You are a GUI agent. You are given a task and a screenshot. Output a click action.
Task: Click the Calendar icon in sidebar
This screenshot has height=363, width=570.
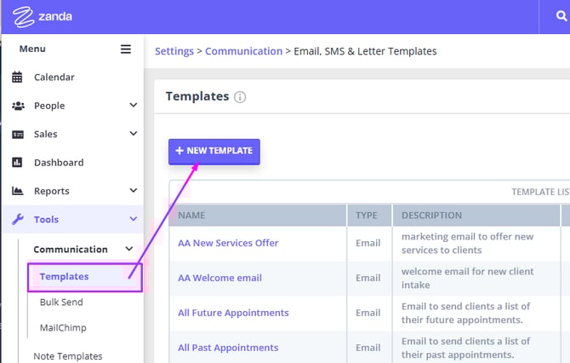(x=17, y=78)
